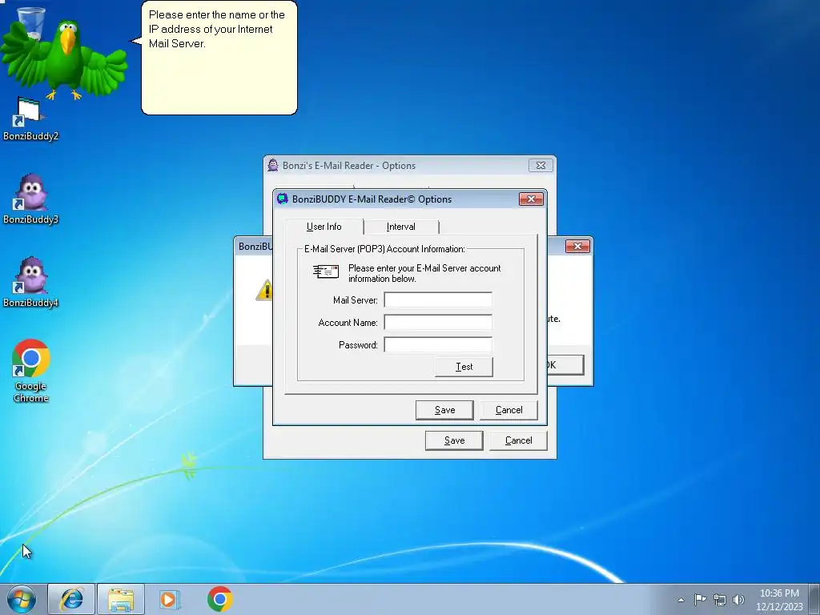Viewport: 820px width, 615px height.
Task: Launch Internet Explorer from the taskbar
Action: [71, 599]
